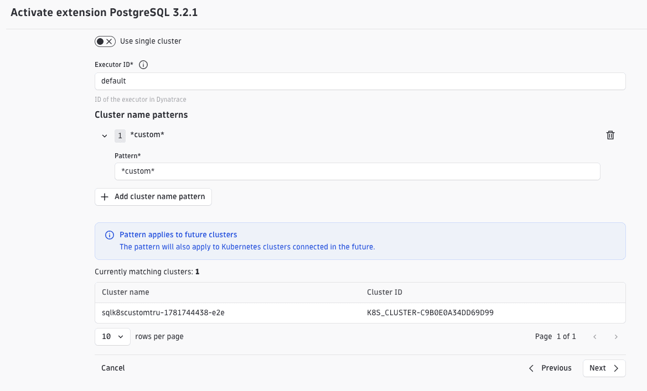647x391 pixels.
Task: Proceed with the Next button
Action: pos(604,368)
